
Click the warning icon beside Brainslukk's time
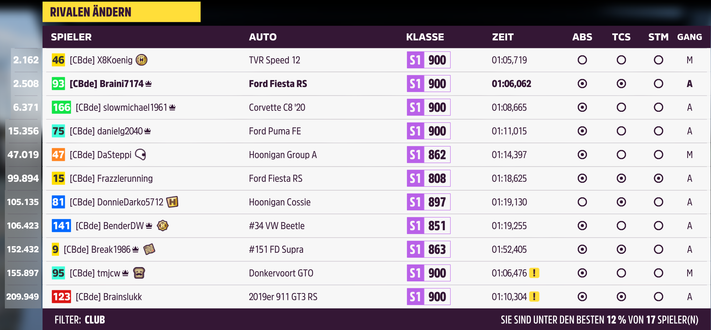(535, 297)
